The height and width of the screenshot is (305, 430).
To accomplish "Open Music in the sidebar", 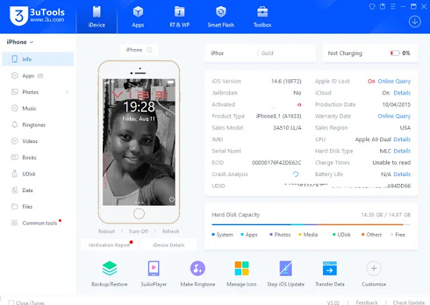I will (x=38, y=108).
